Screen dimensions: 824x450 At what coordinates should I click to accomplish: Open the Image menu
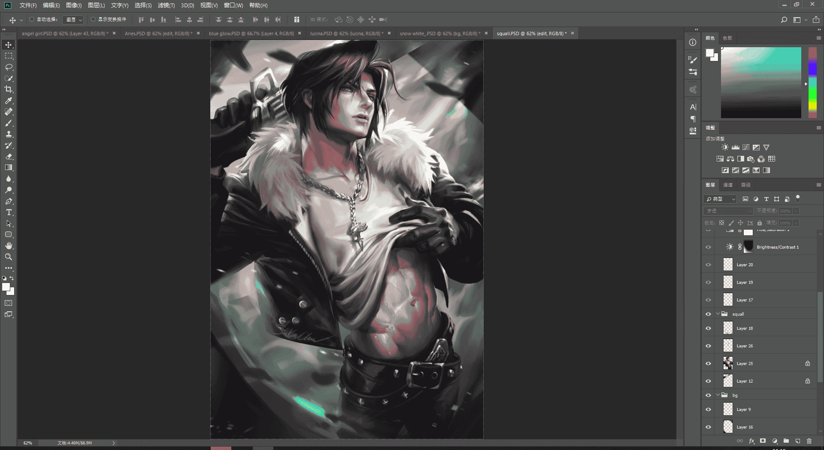[x=74, y=5]
